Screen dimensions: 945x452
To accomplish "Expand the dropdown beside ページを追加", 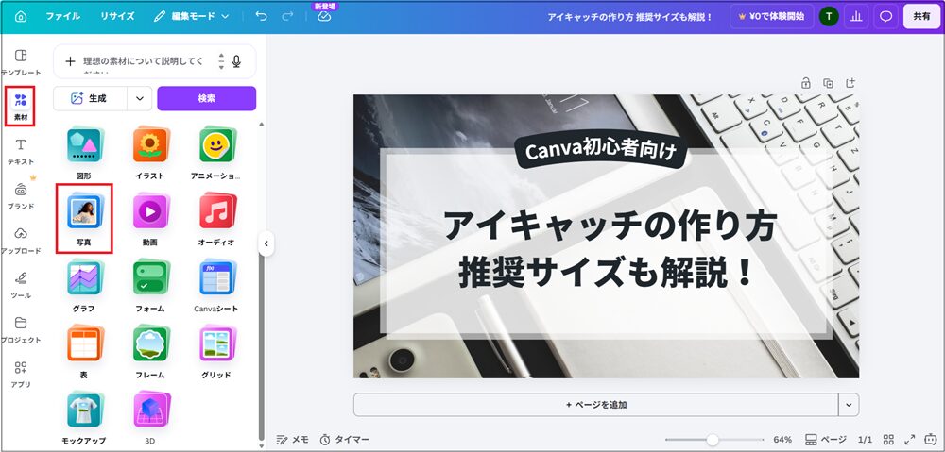I will (849, 405).
